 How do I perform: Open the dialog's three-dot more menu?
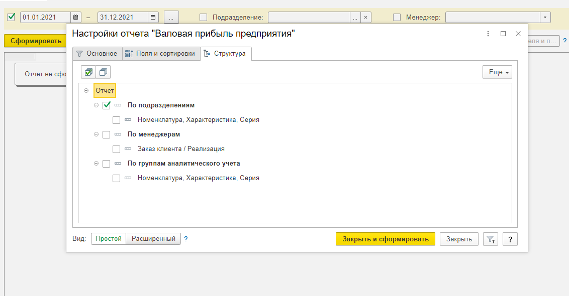pyautogui.click(x=488, y=34)
